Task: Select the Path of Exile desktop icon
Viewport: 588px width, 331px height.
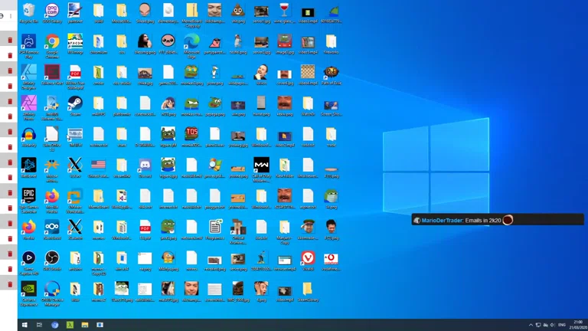Action: tap(331, 73)
